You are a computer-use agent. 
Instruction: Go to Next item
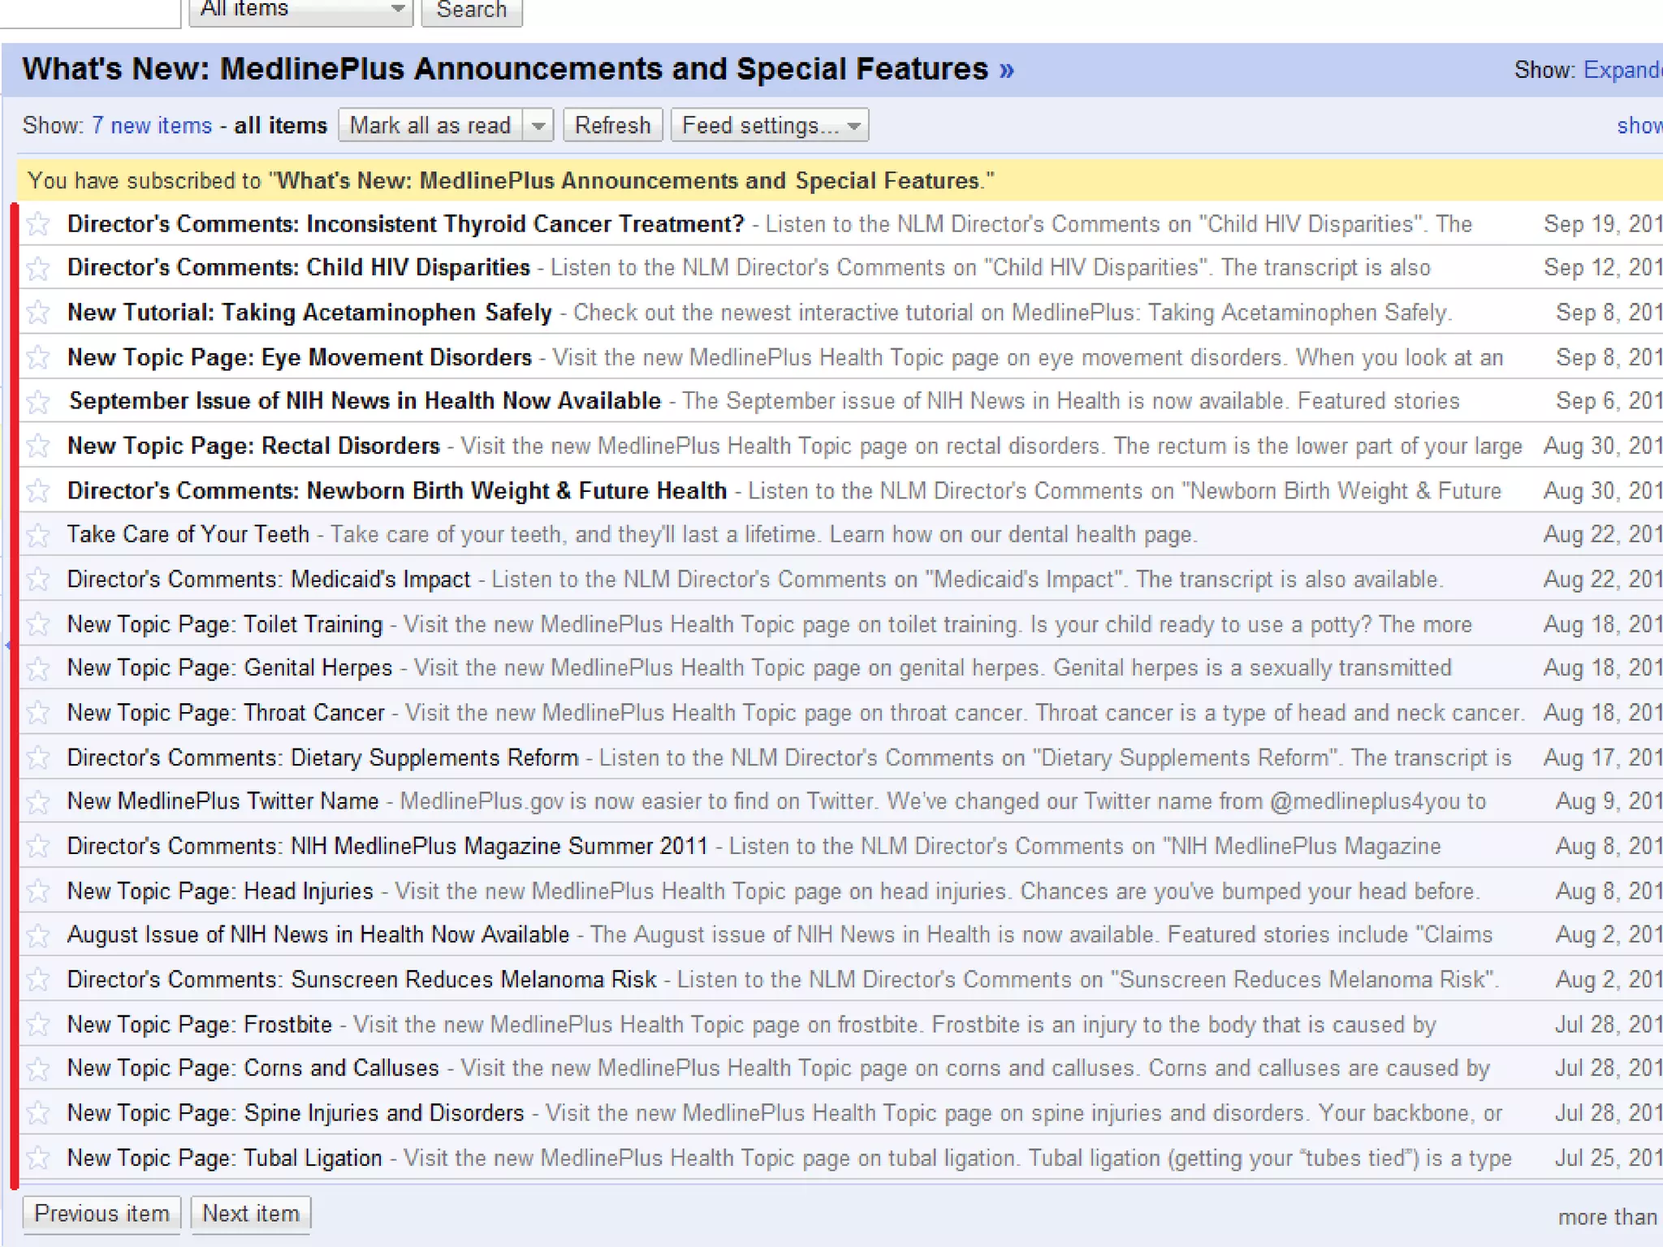coord(251,1214)
